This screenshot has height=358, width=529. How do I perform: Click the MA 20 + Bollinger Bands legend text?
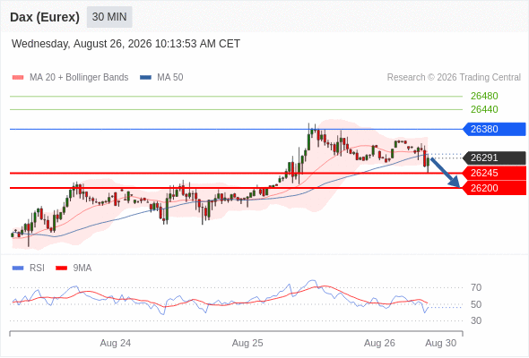point(79,78)
